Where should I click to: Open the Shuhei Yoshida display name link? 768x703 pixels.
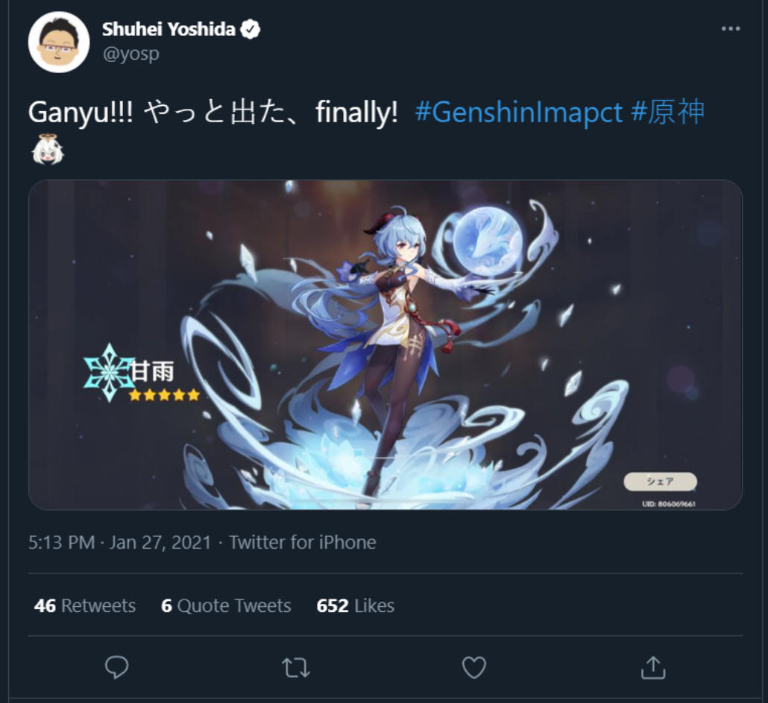[169, 29]
